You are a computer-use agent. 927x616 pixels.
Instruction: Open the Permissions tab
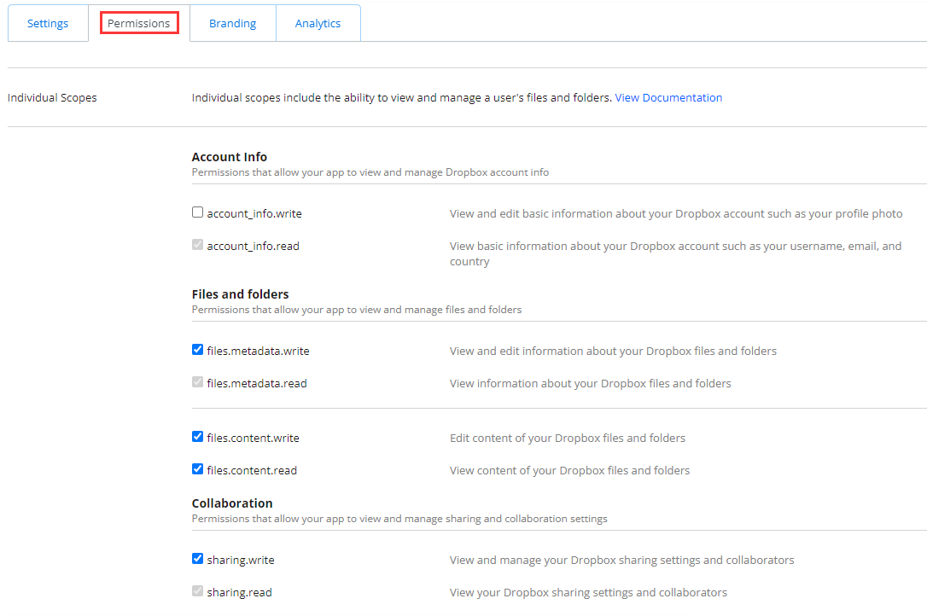pos(139,23)
